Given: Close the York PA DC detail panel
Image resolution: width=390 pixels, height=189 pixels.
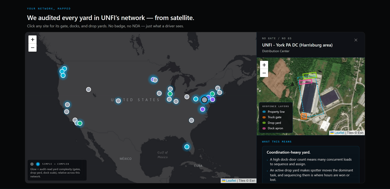Looking at the screenshot, I should [356, 40].
